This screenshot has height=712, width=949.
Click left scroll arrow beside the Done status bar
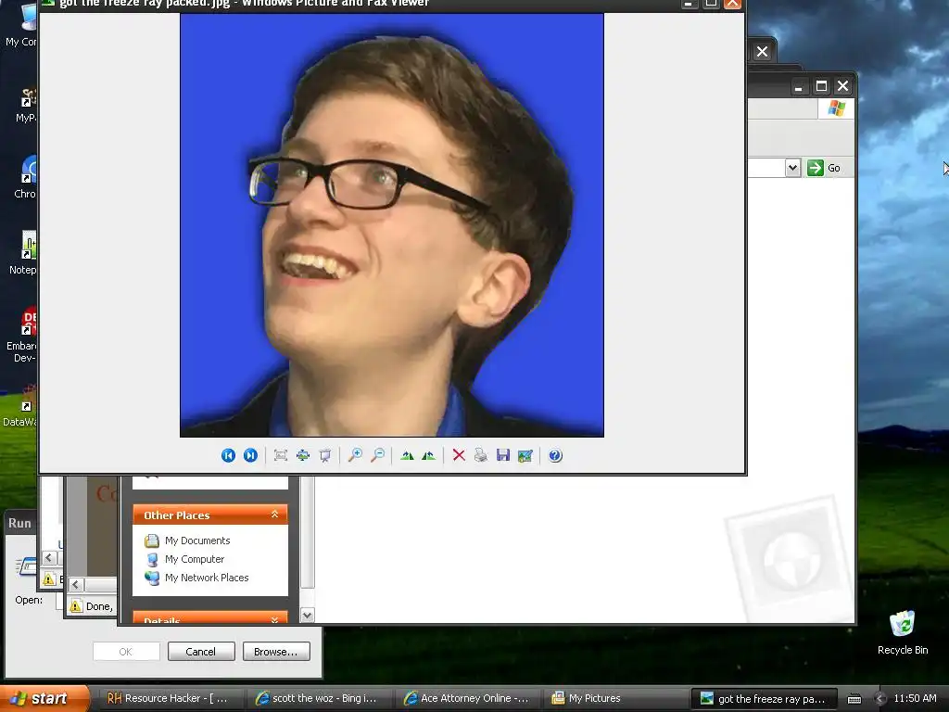click(76, 584)
